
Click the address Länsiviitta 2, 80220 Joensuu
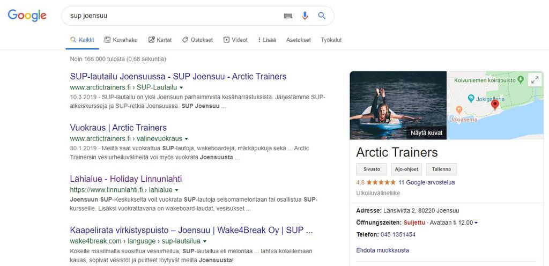coord(421,211)
